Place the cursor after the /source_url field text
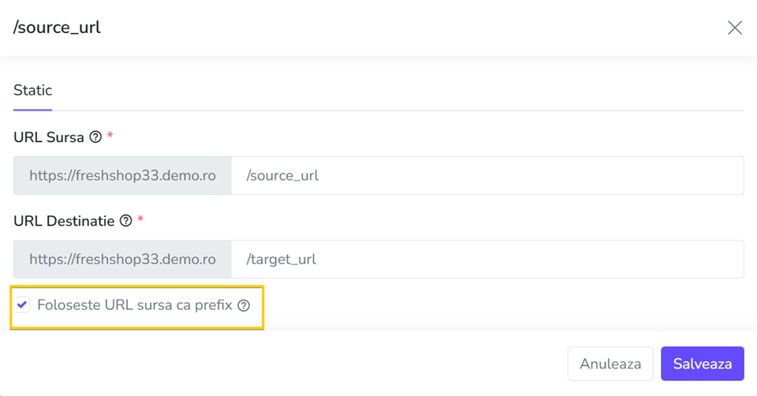Screen dimensions: 757x396 tap(319, 175)
